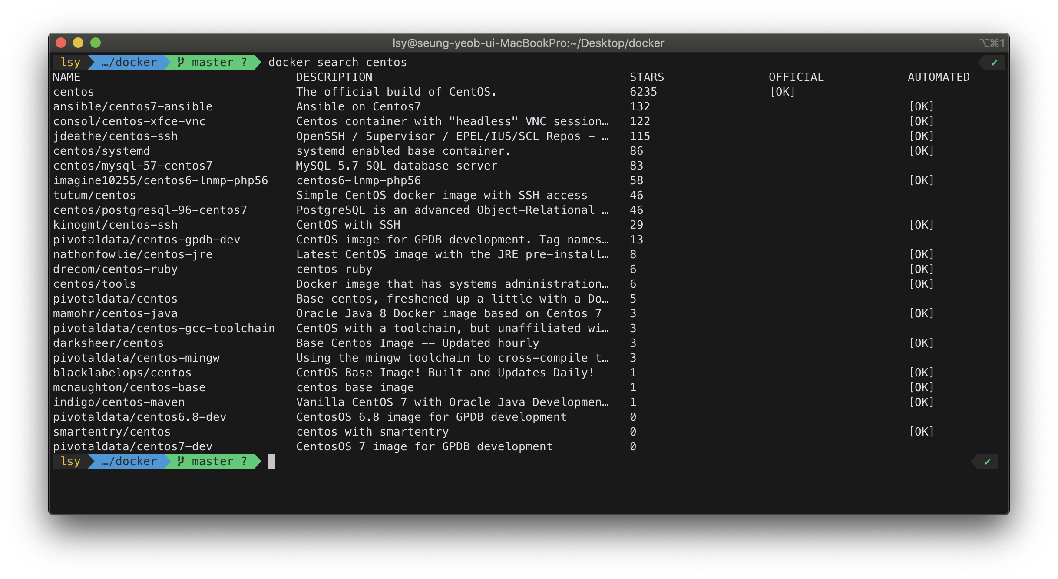Click the AUTOMATED column header

pos(938,77)
